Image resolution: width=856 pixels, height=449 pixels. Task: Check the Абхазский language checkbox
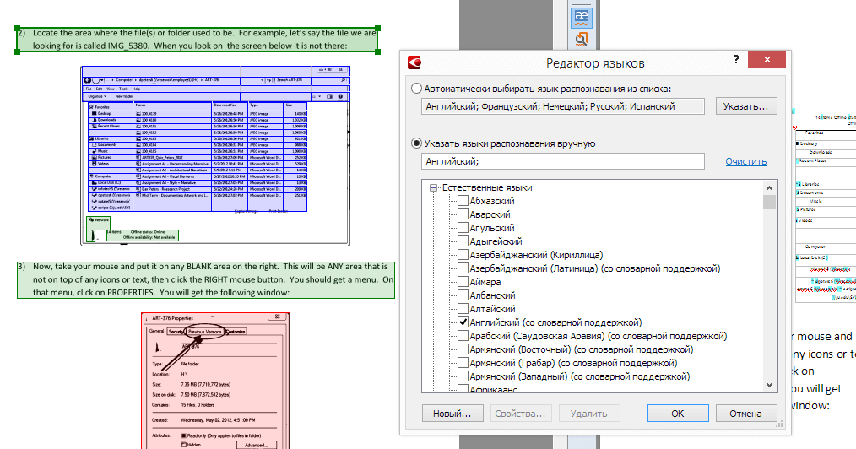tap(463, 201)
